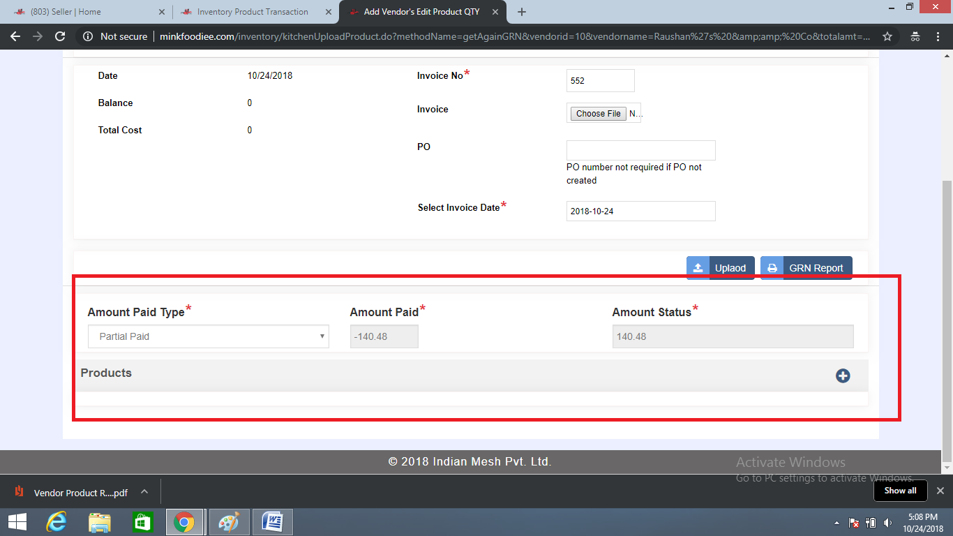Close the Seller Home tab
Image resolution: width=953 pixels, height=536 pixels.
point(161,12)
